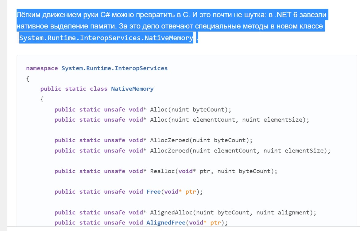Click the Free(void* ptr) method name
Viewport: 360px width, 231px height.
[153, 192]
